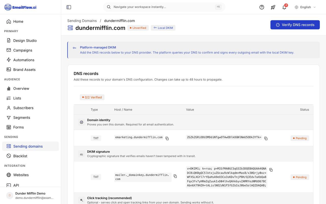Click the Local DKIM badge

pos(163,28)
